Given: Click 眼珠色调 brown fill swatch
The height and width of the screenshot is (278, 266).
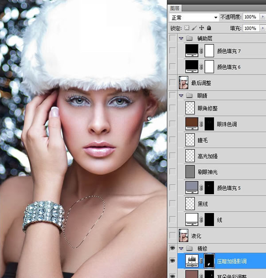Looking at the screenshot, I should [192, 124].
